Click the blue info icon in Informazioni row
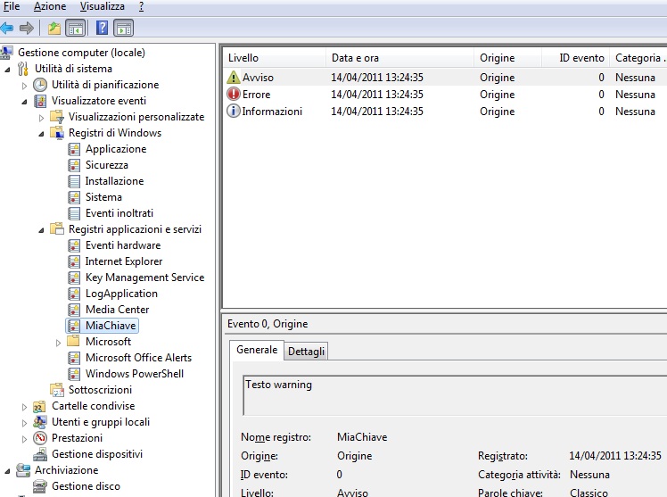The height and width of the screenshot is (497, 667). point(233,111)
